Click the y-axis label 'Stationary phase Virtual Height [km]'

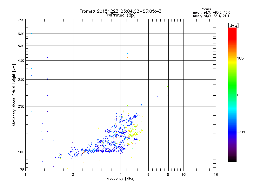click(x=14, y=95)
